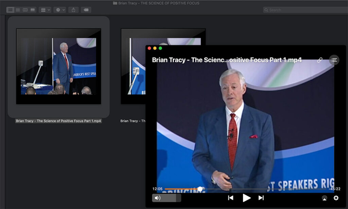The image size is (348, 209).
Task: Switch Finder to gallery view
Action: tap(33, 10)
